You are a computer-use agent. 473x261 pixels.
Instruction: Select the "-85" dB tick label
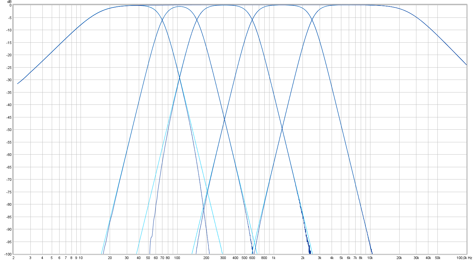[9, 217]
